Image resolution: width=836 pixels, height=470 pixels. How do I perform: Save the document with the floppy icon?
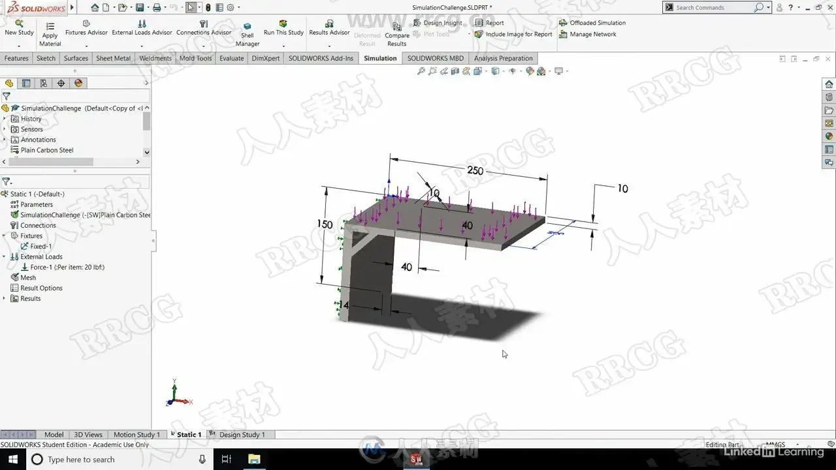click(x=139, y=8)
